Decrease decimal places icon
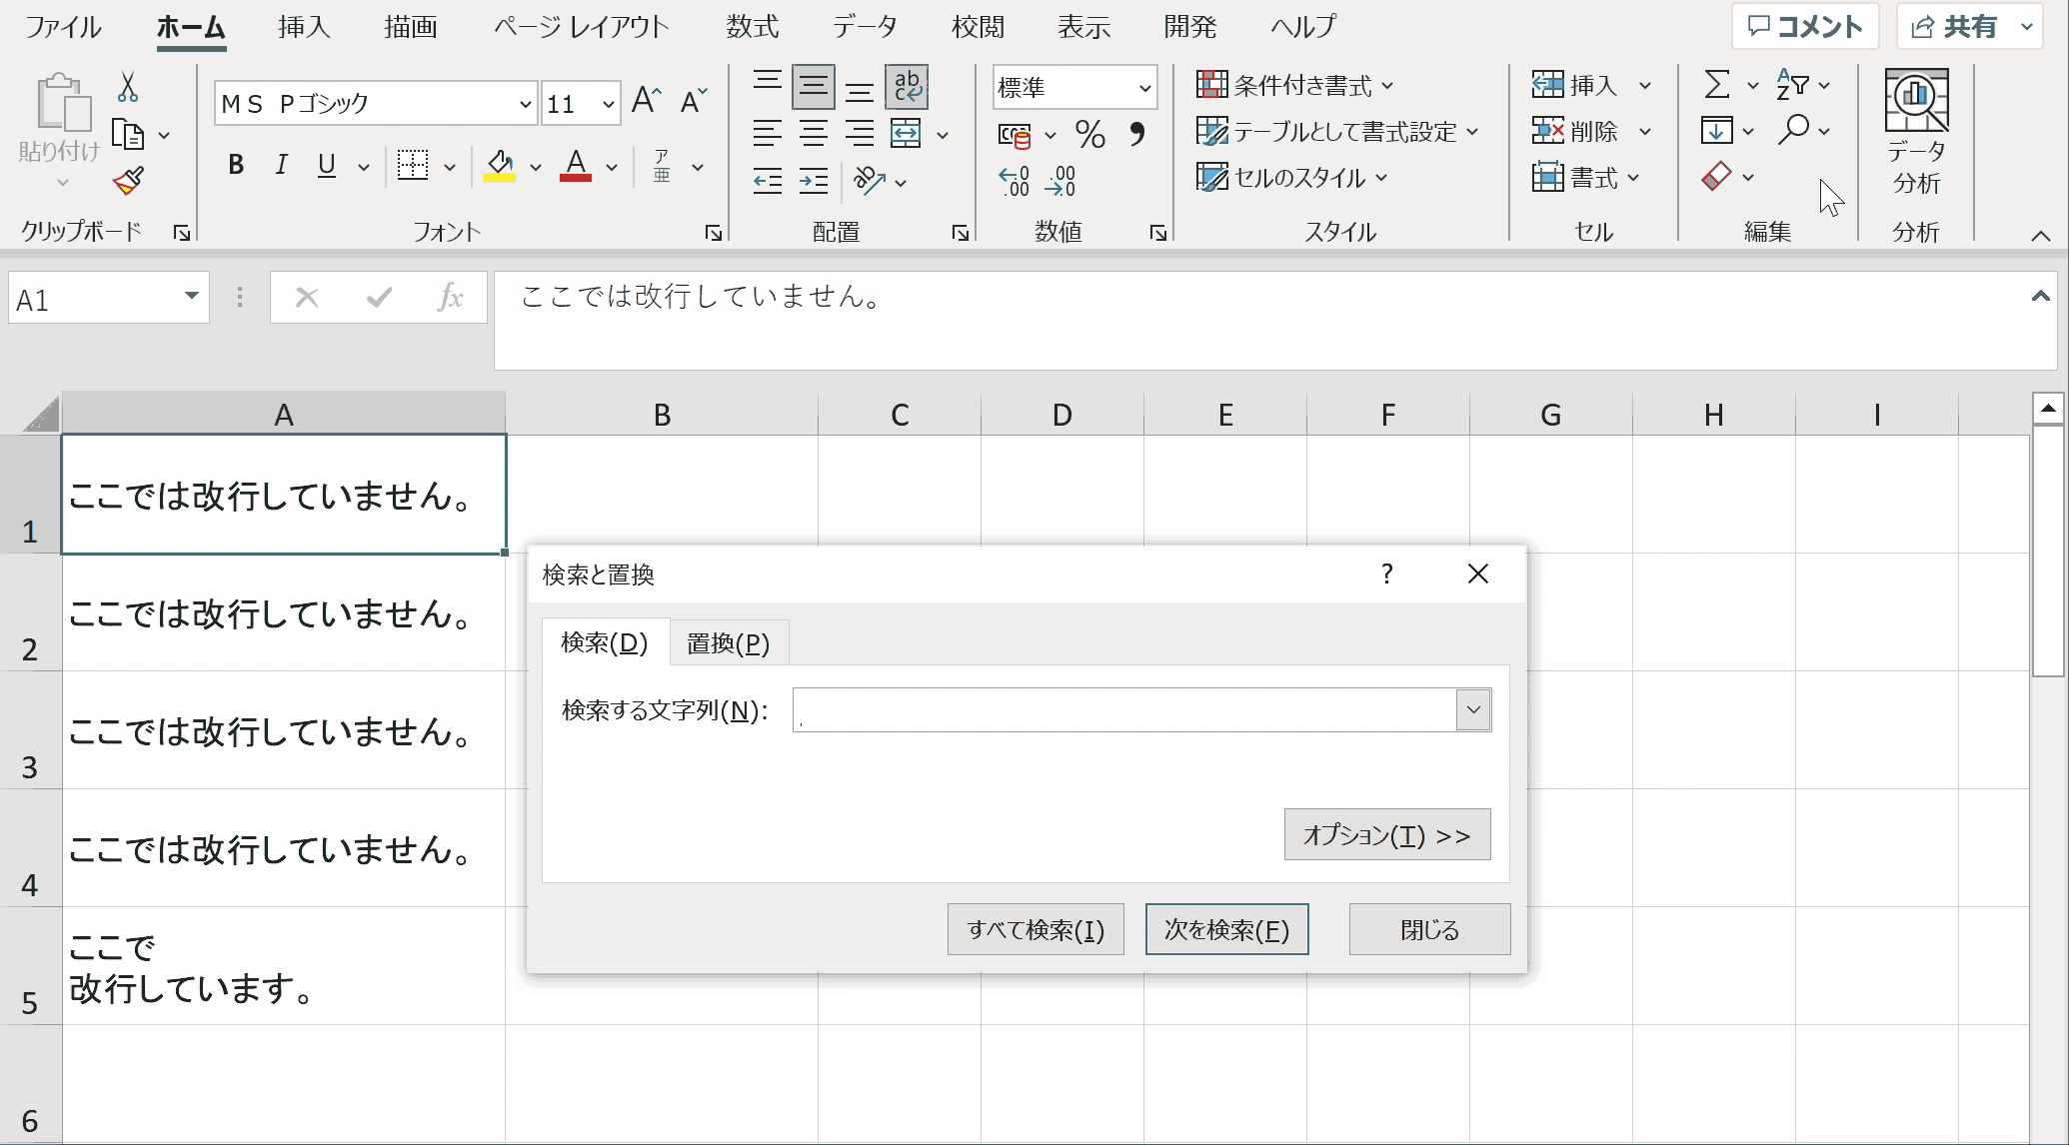The image size is (2069, 1145). click(1060, 181)
